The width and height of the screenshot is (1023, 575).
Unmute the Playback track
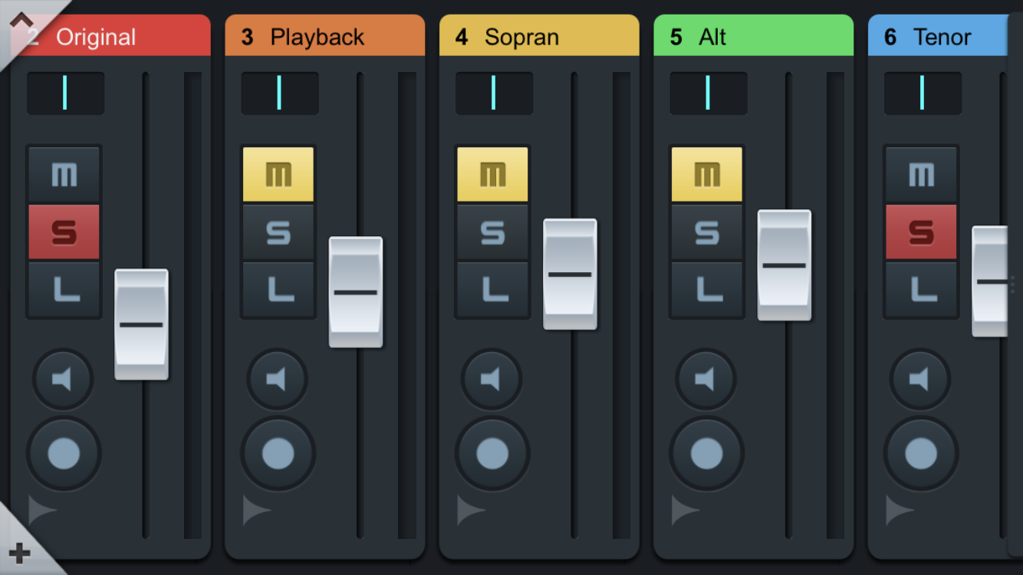(x=278, y=175)
